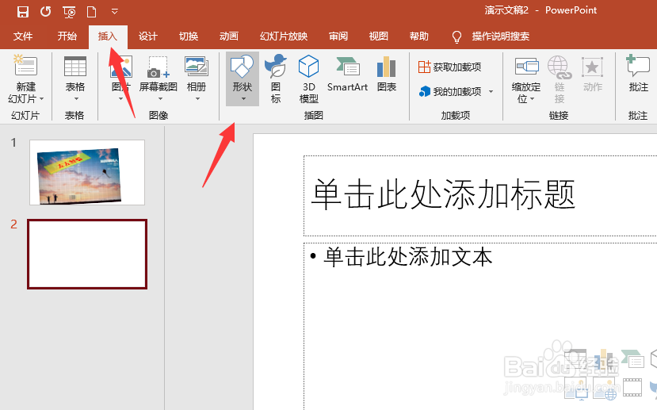Select the 插入 ribbon tab
The image size is (657, 410).
coord(108,36)
